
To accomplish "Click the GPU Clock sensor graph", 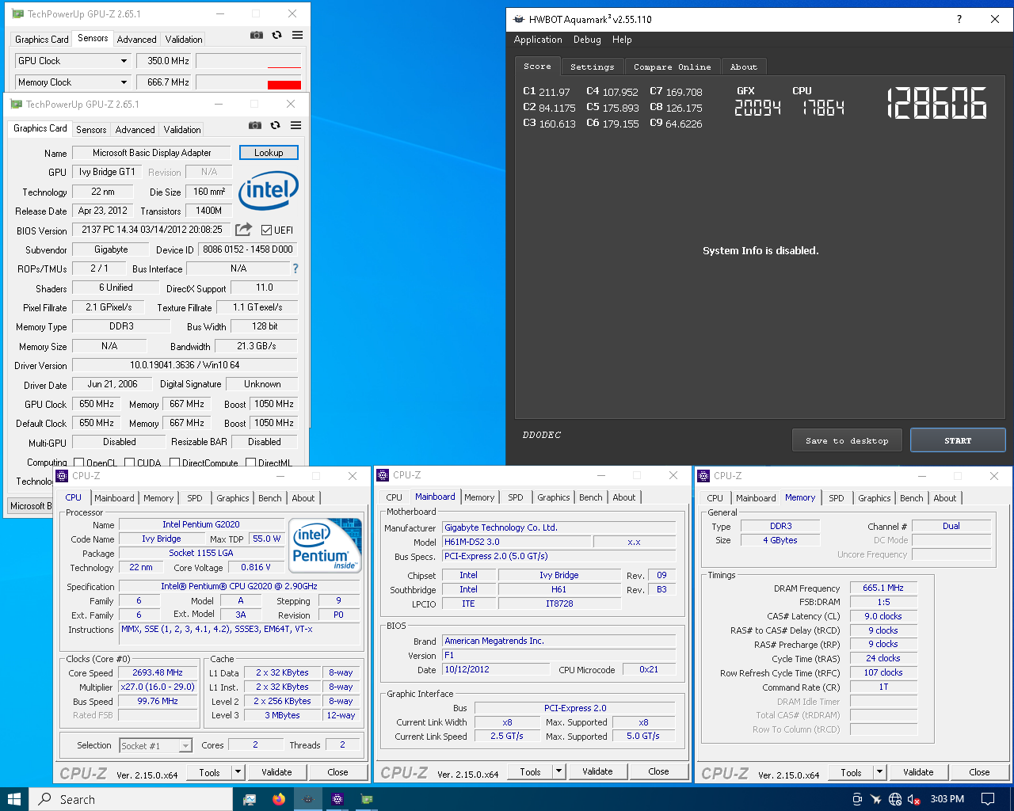I will pyautogui.click(x=248, y=61).
